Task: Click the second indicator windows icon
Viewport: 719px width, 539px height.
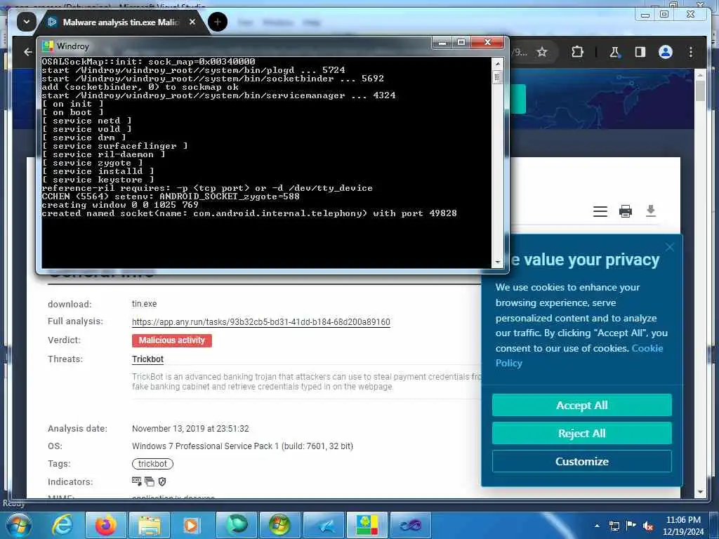Action: (150, 481)
